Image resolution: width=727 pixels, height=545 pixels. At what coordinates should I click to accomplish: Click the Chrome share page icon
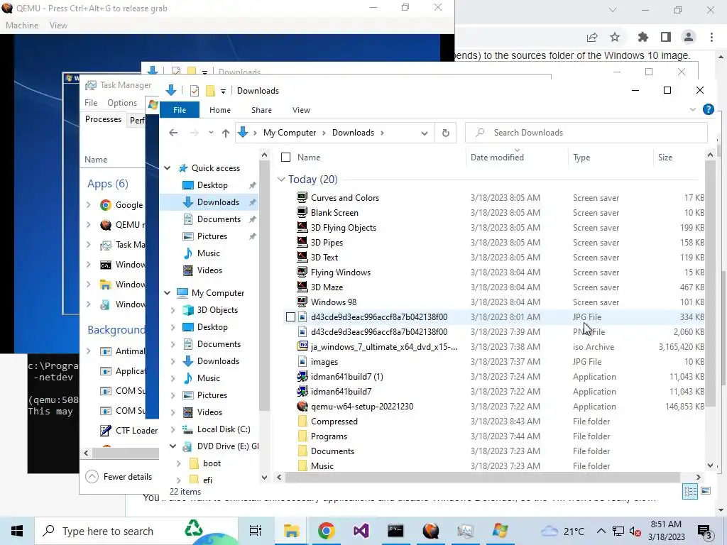[x=592, y=37]
